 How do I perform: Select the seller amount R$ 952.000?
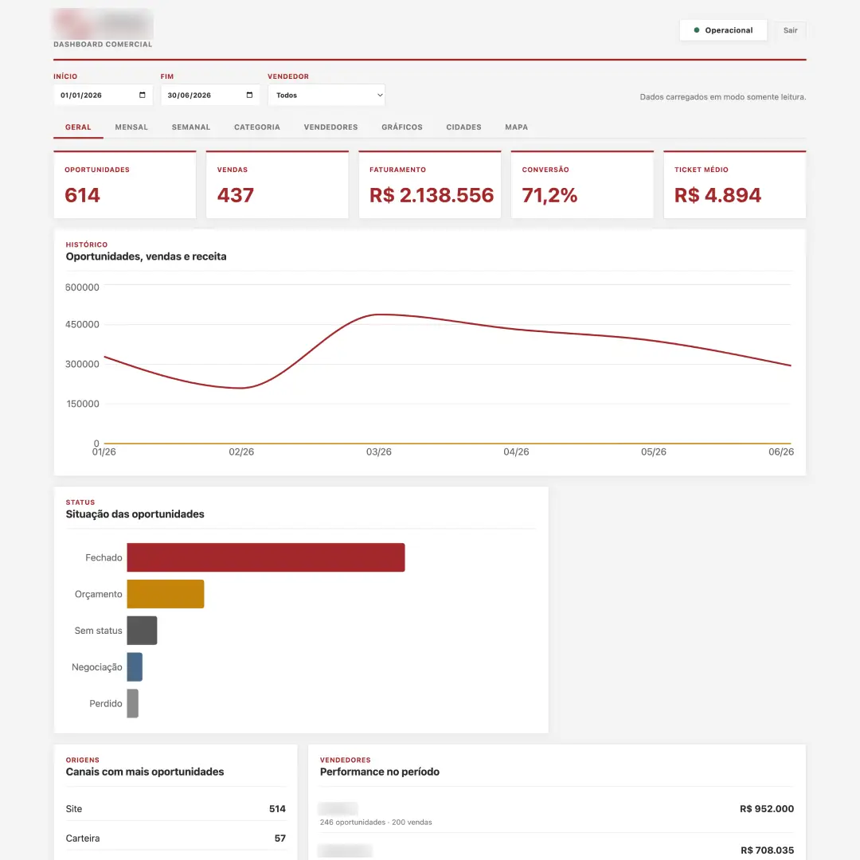tap(767, 808)
